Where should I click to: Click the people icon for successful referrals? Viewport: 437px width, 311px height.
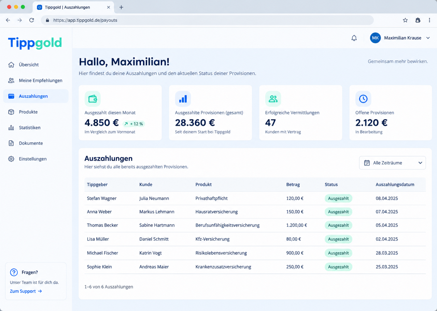point(273,99)
